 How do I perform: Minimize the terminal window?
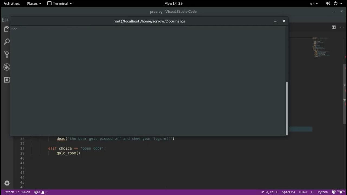[x=275, y=21]
